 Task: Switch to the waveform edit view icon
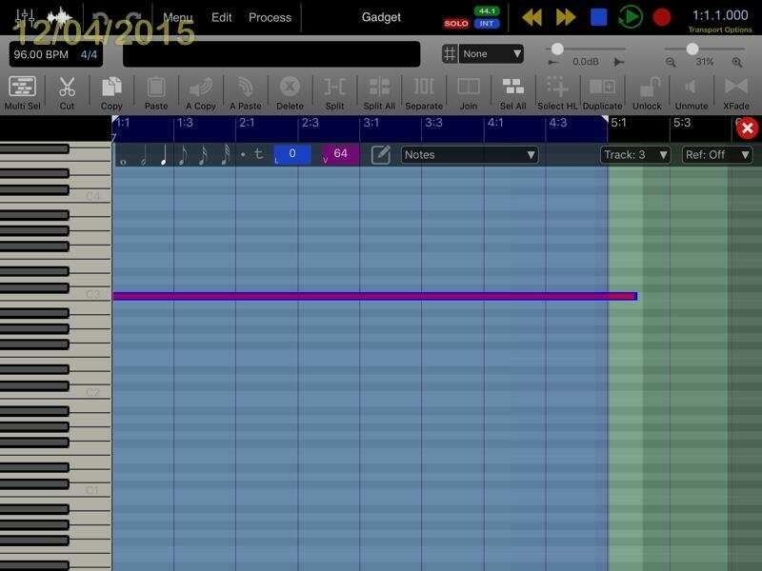[60, 18]
